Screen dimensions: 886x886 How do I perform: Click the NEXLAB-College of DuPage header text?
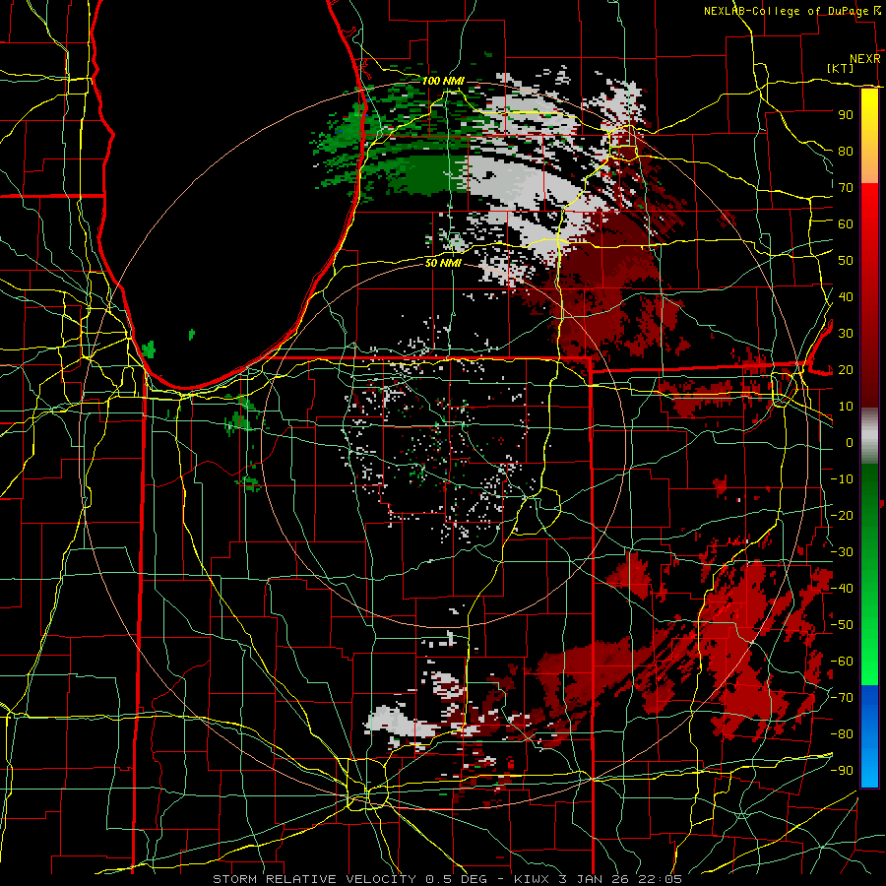[786, 11]
